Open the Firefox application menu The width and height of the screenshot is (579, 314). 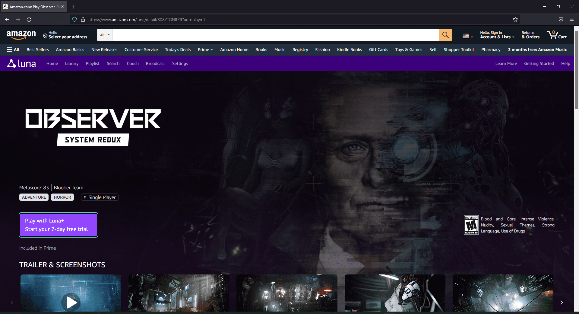coord(572,20)
